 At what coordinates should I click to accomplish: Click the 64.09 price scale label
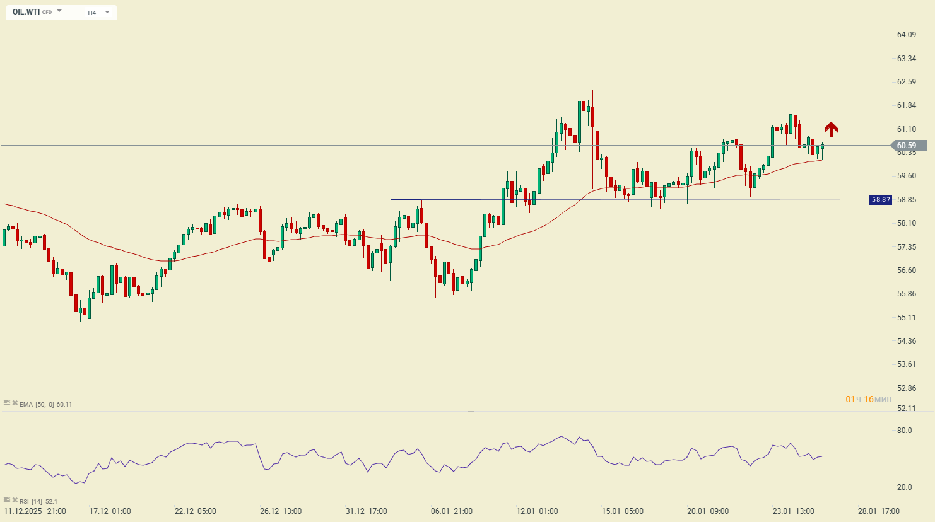[906, 35]
